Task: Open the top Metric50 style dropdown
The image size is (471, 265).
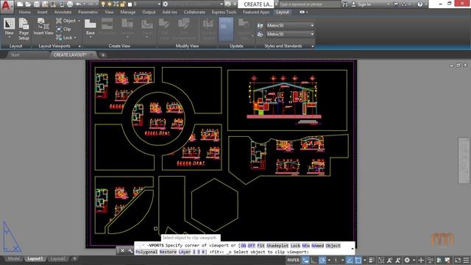Action: (312, 26)
